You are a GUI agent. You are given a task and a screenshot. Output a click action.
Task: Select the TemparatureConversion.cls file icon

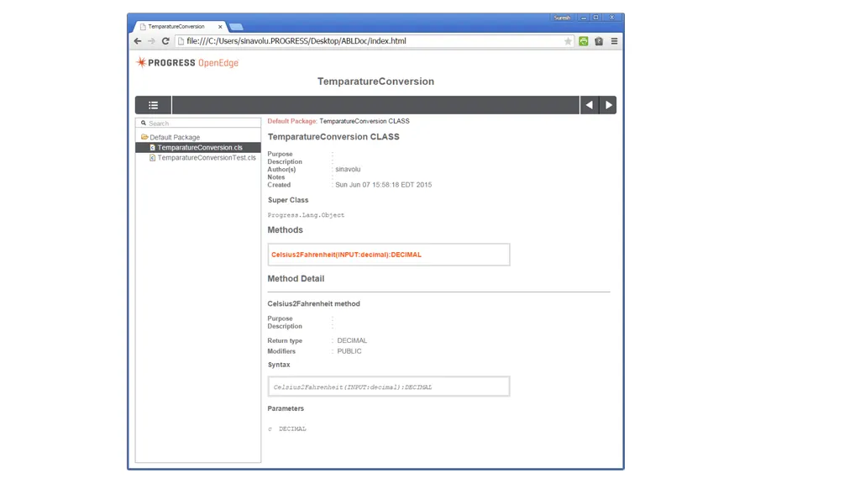153,148
